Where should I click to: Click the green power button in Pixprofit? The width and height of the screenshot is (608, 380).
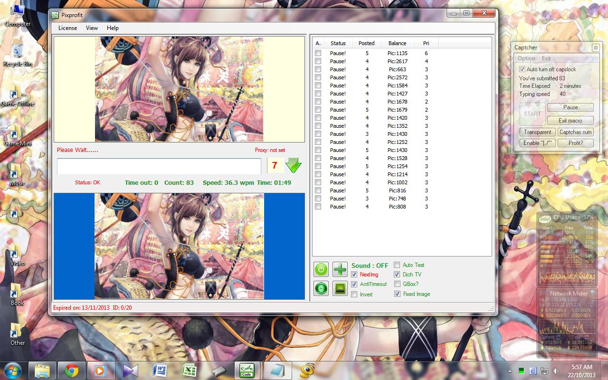[321, 269]
